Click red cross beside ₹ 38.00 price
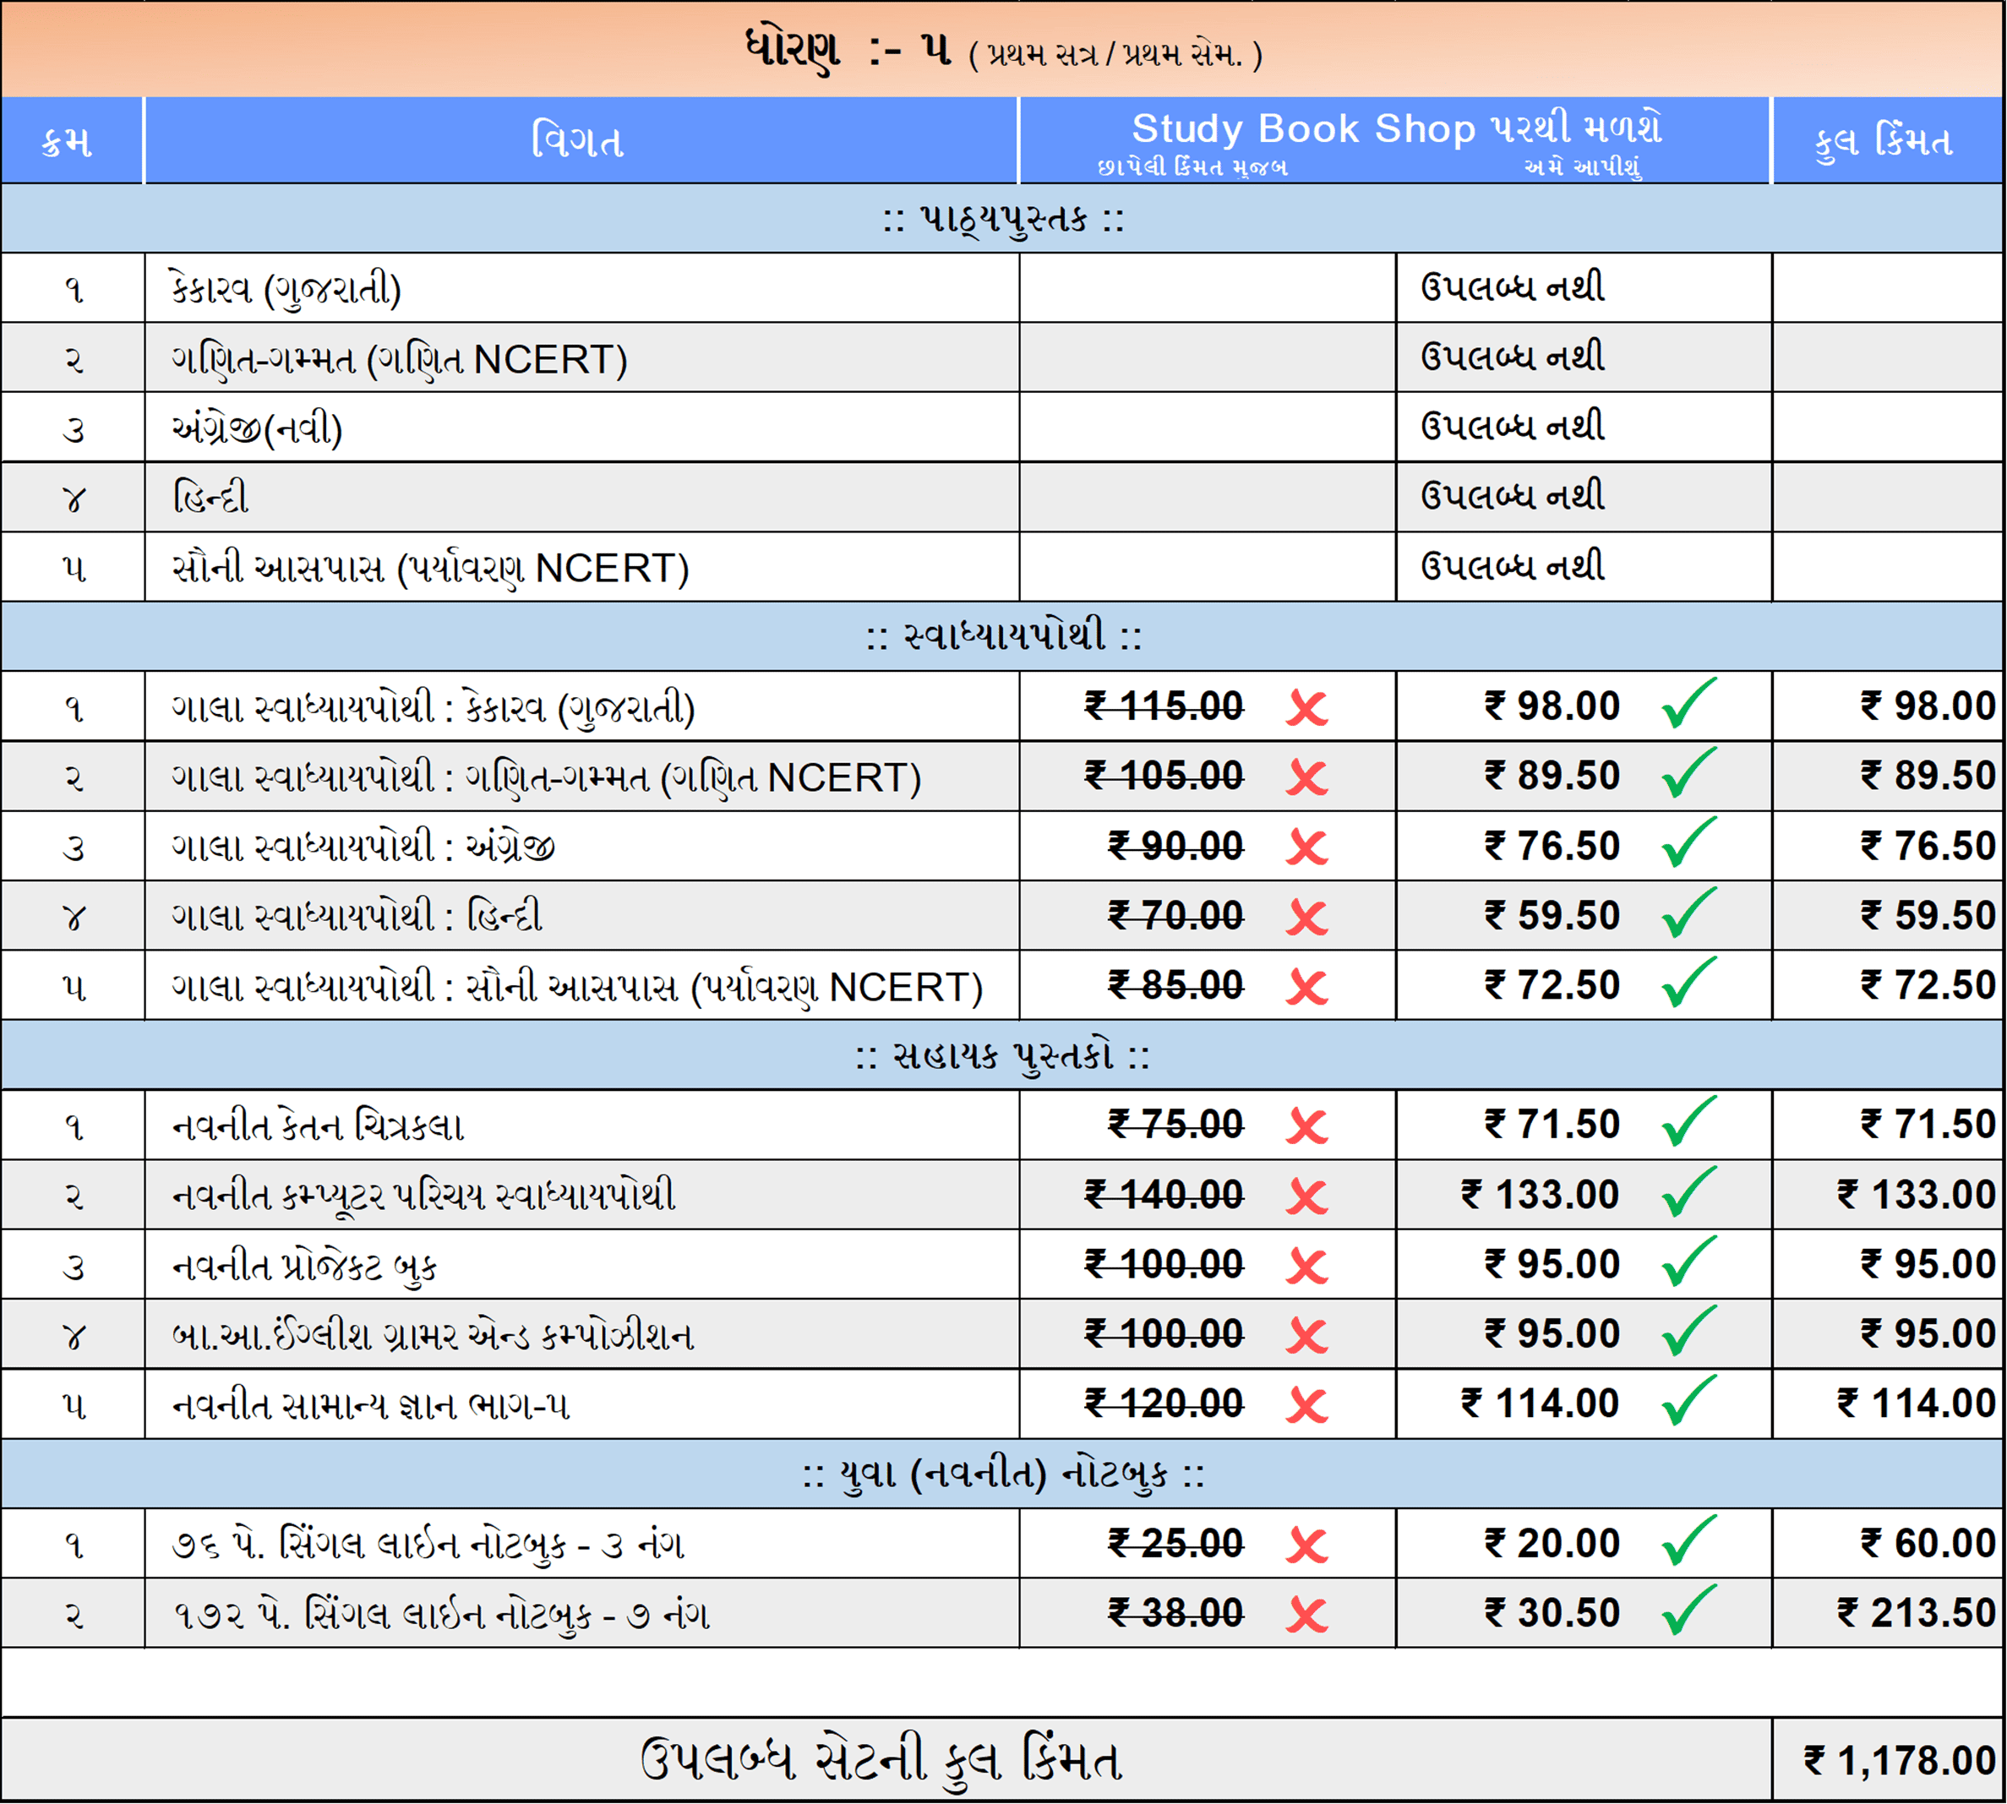 coord(1306,1615)
